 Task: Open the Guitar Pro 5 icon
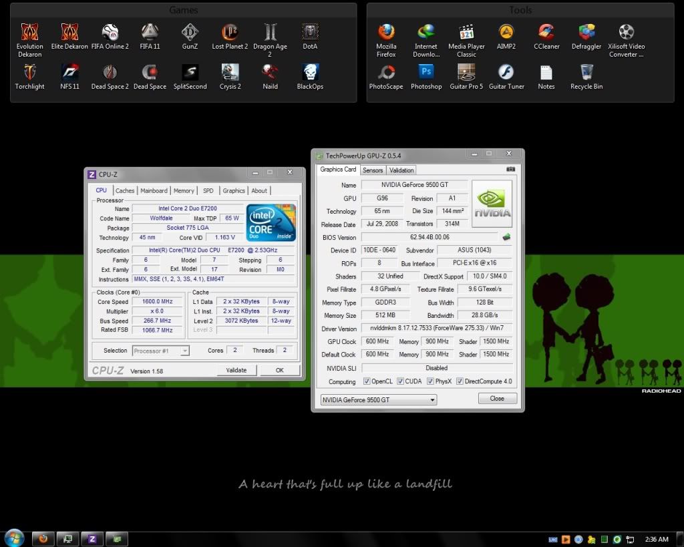[466, 77]
